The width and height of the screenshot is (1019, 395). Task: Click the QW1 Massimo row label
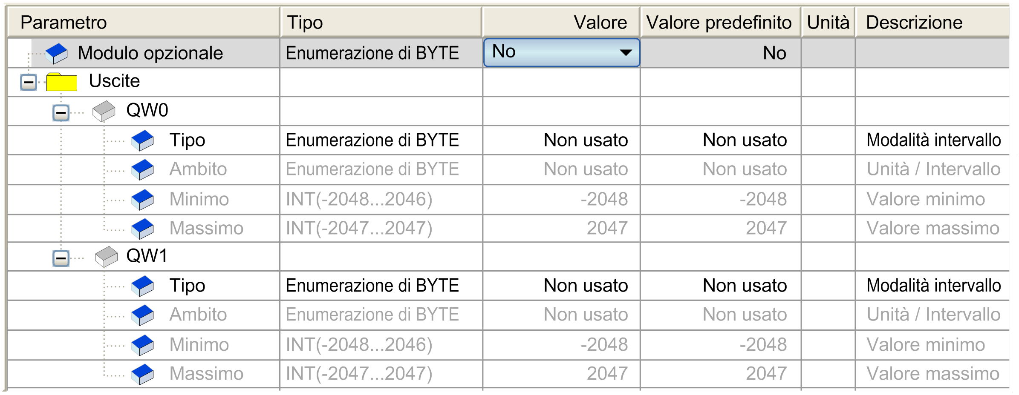pyautogui.click(x=206, y=374)
